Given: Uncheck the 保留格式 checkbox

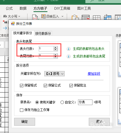Looking at the screenshot, I should (21, 85).
